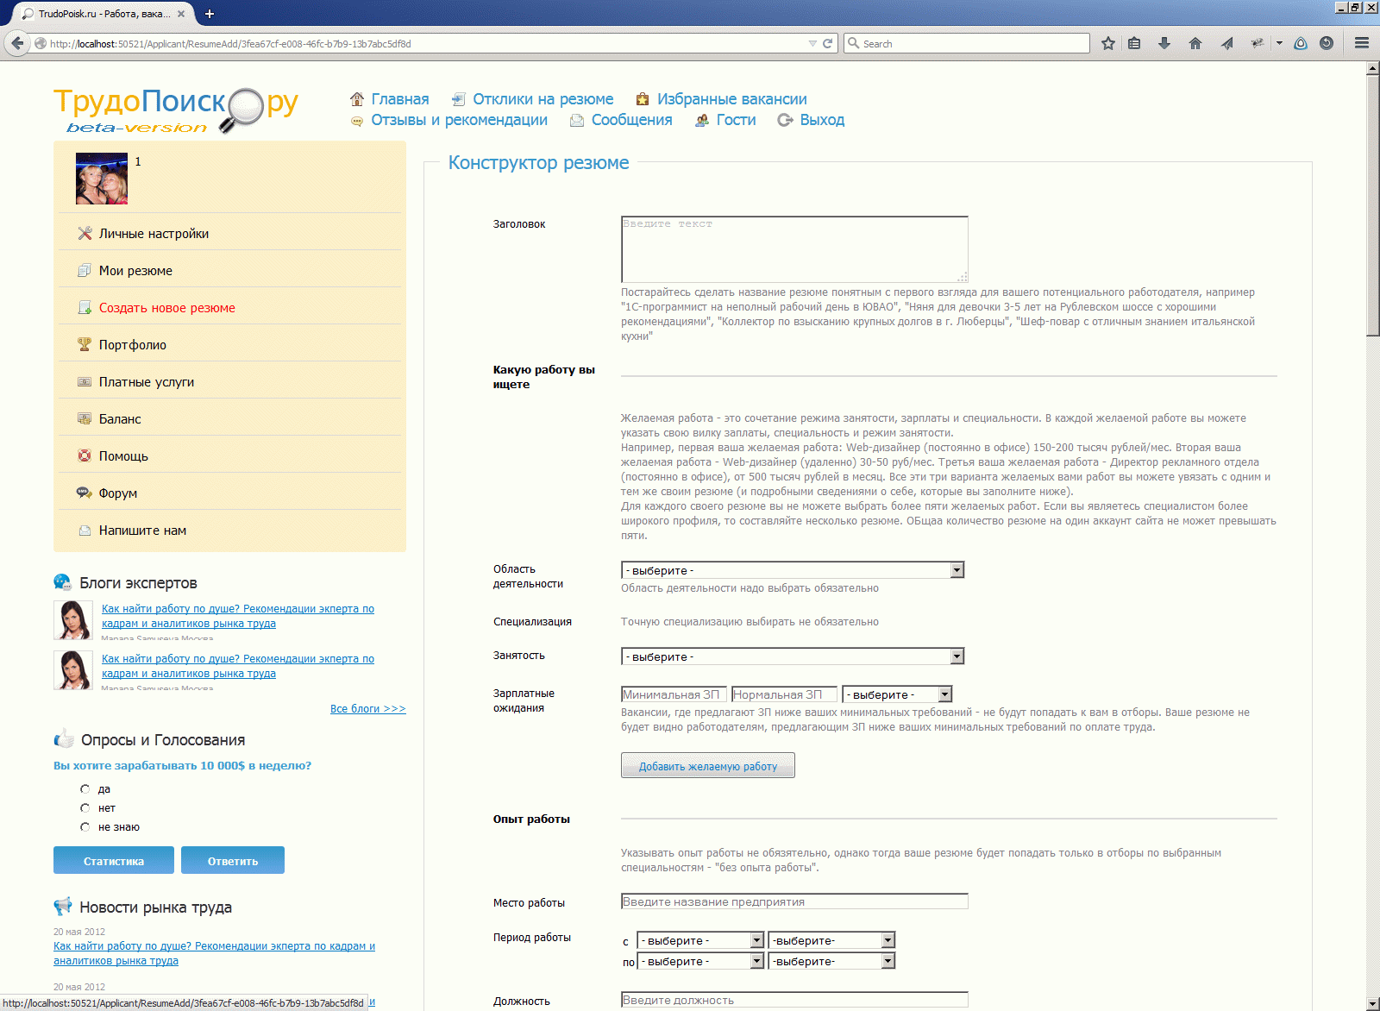Click the Firebug bug toolbar icon
Screen dimensions: 1380x1011
click(1258, 43)
